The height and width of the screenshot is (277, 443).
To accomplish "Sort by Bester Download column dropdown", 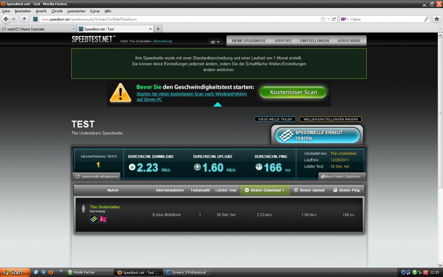I will [265, 190].
